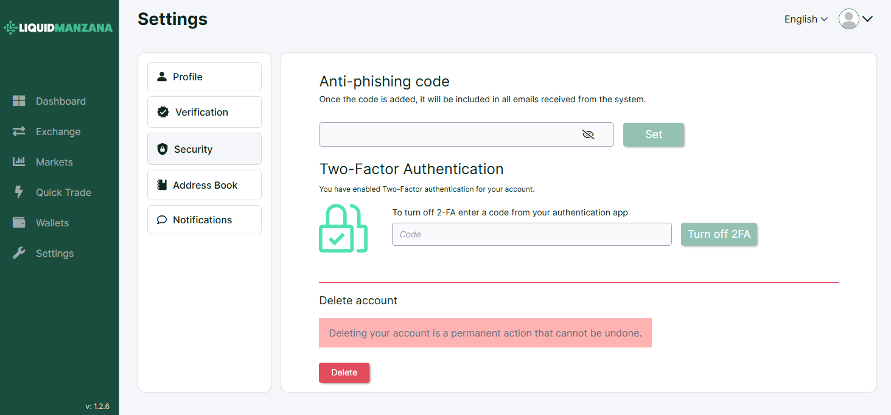Click the Liquid Manzana logo
The image size is (891, 415).
58,27
